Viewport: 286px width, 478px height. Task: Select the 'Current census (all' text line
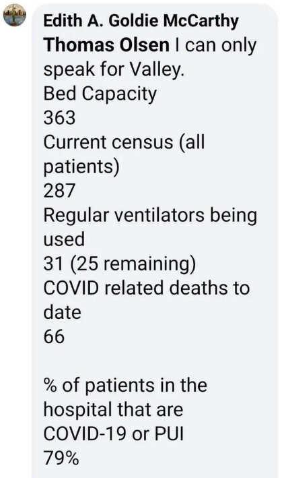tap(124, 142)
